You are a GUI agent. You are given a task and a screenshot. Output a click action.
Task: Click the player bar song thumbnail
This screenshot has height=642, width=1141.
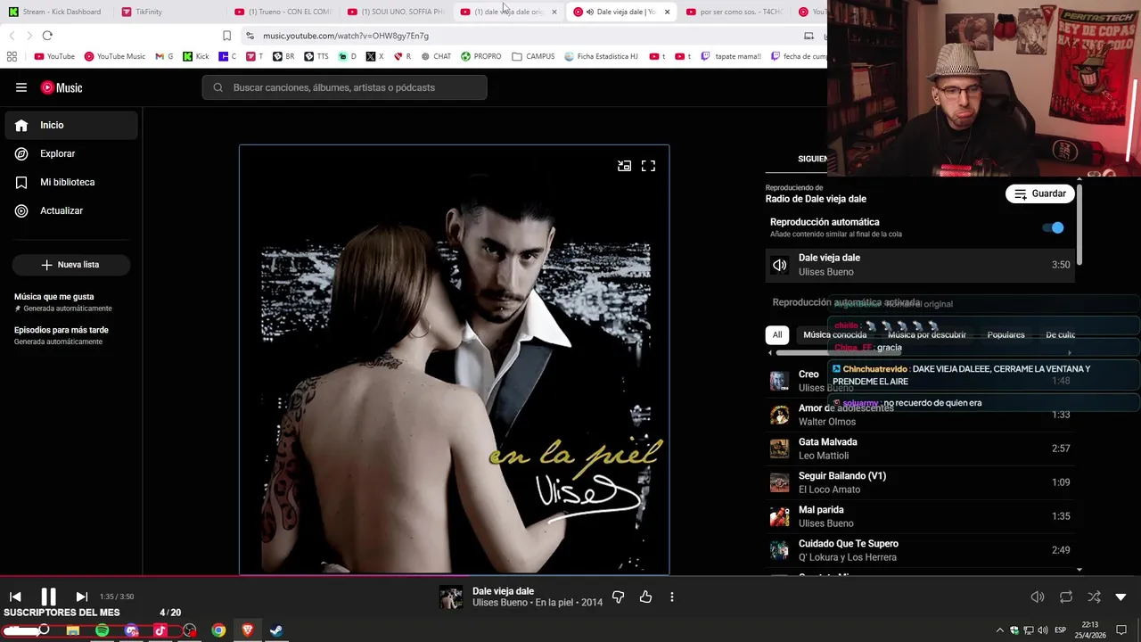[x=451, y=597]
